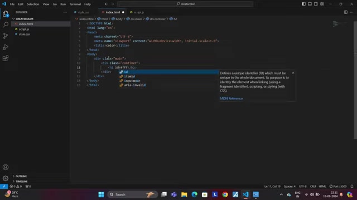Split the editor to the right
Viewport: 357px width, 200px height.
pos(346,12)
